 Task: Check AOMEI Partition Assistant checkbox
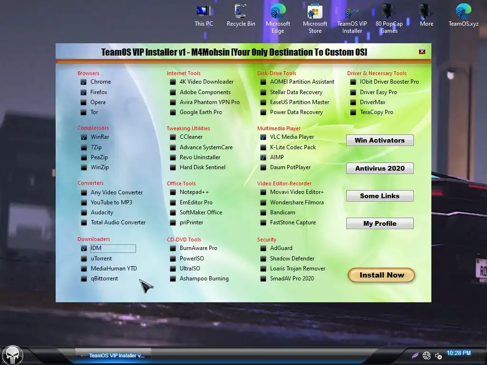tap(263, 82)
